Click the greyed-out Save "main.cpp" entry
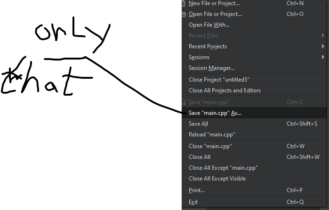Viewport: 329px width, 210px height. (x=209, y=102)
